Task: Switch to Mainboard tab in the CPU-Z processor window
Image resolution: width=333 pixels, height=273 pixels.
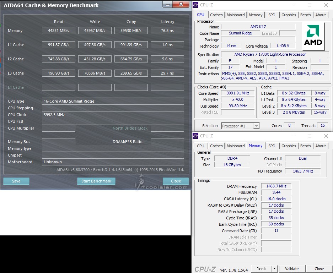Action: [x=236, y=15]
